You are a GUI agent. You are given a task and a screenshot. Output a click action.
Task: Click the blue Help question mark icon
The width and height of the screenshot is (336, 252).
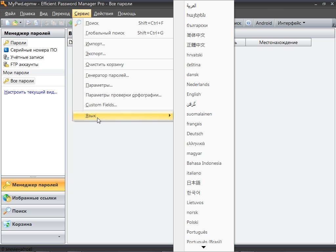248,23
